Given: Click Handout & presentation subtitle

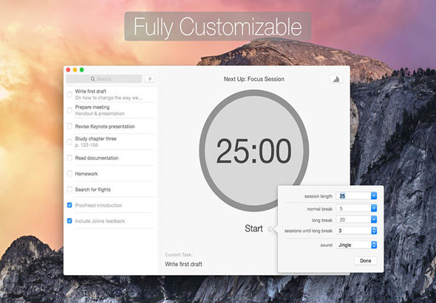Looking at the screenshot, I should click(100, 114).
